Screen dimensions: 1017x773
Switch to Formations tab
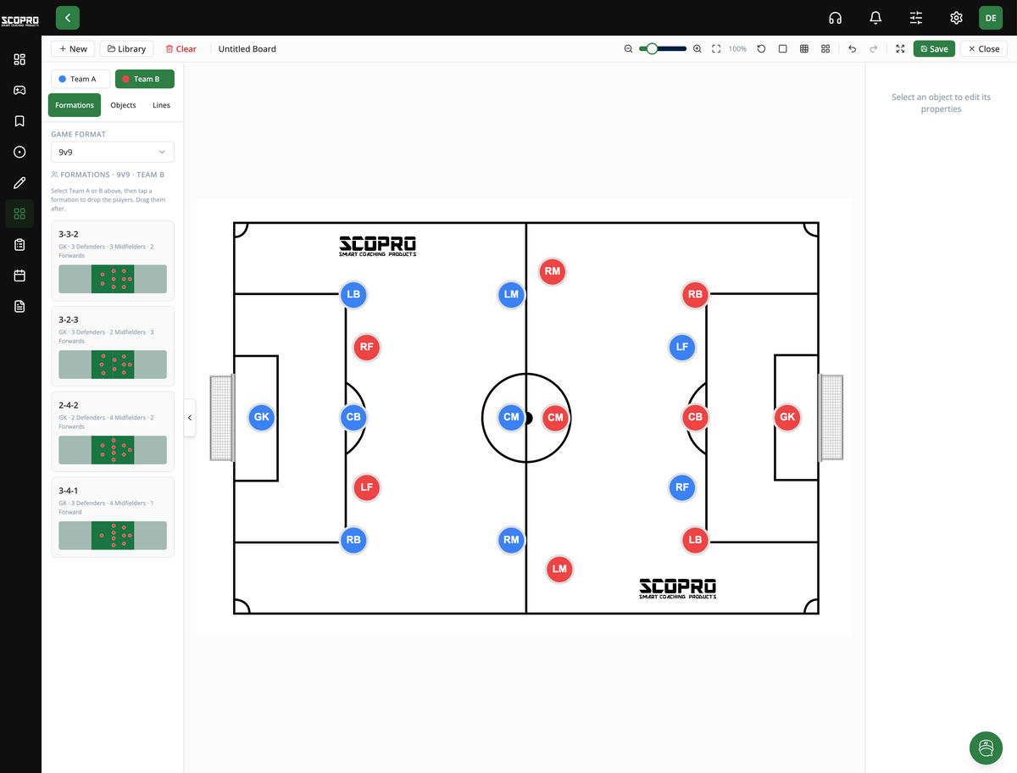(75, 105)
